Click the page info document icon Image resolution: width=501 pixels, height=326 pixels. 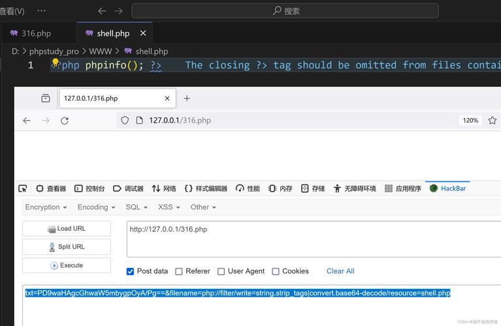[x=139, y=120]
